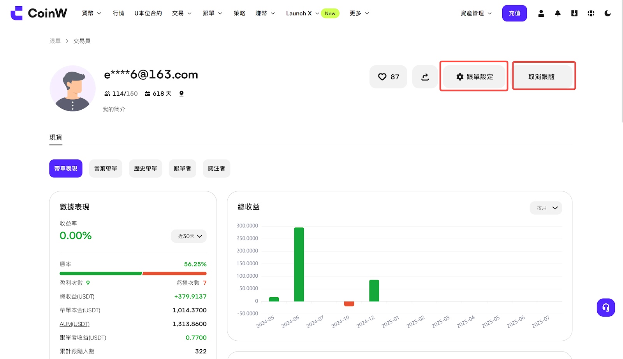Click the trader location pin icon

(x=181, y=94)
